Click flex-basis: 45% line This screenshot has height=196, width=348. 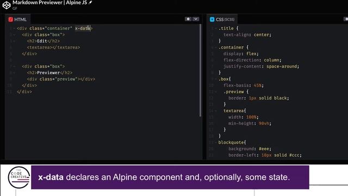click(244, 85)
